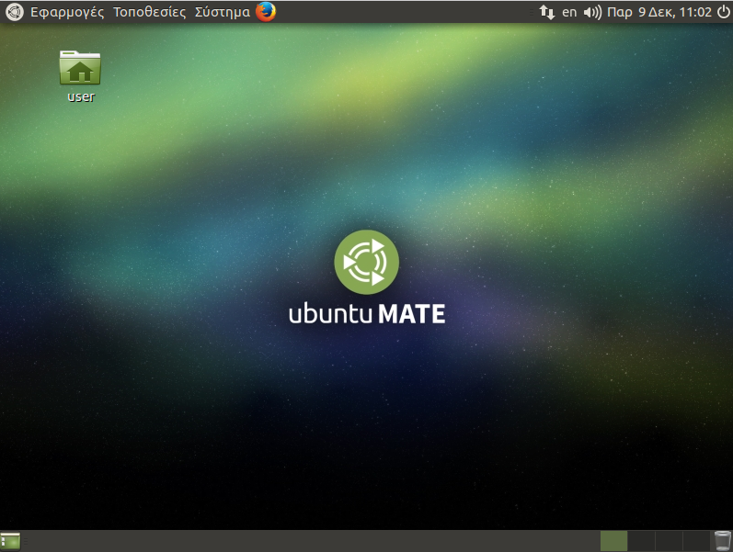Toggle the Show Desktop button

click(x=11, y=541)
